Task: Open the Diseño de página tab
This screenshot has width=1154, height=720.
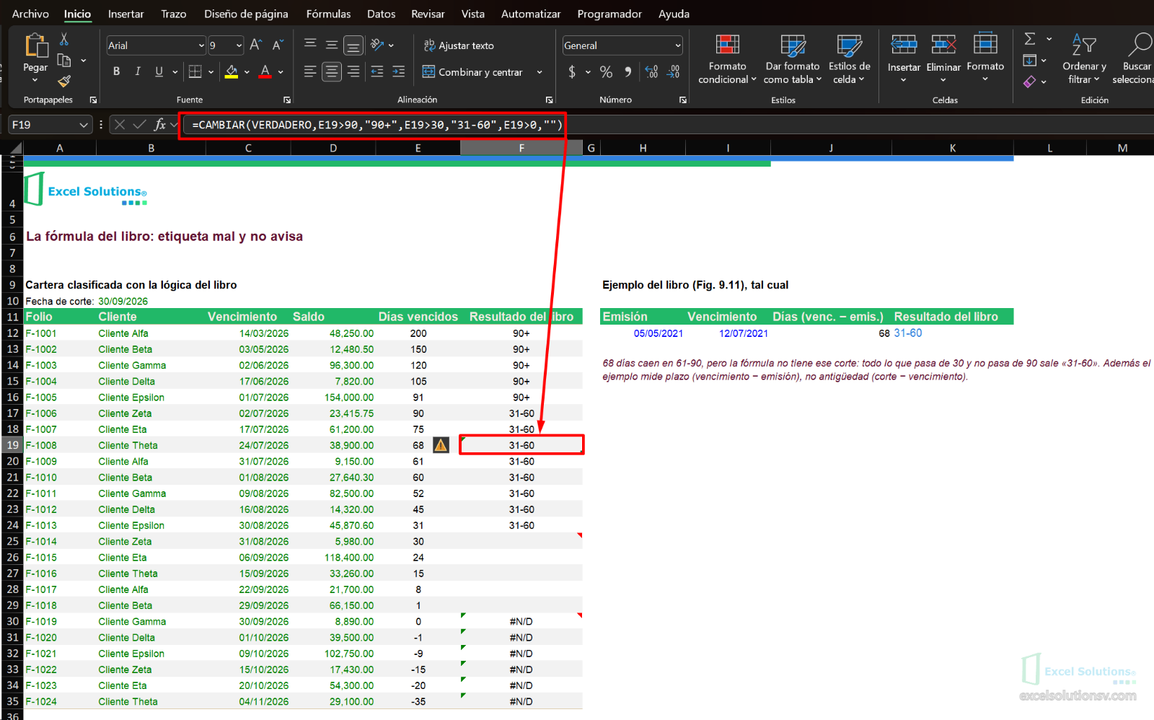Action: point(246,14)
